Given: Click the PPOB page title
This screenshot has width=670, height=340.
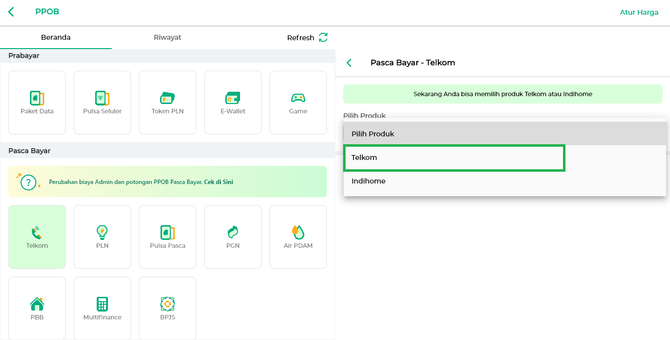Looking at the screenshot, I should coord(47,12).
